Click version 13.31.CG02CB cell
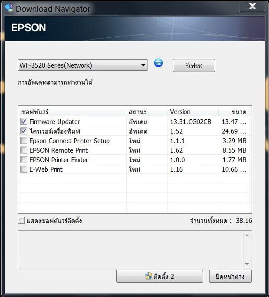The image size is (269, 297). (x=191, y=121)
